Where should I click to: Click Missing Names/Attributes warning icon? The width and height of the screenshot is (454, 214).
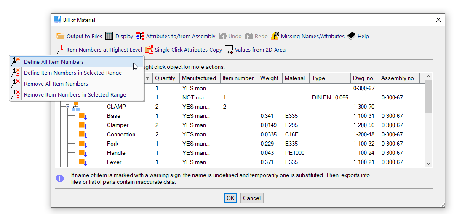click(x=275, y=36)
